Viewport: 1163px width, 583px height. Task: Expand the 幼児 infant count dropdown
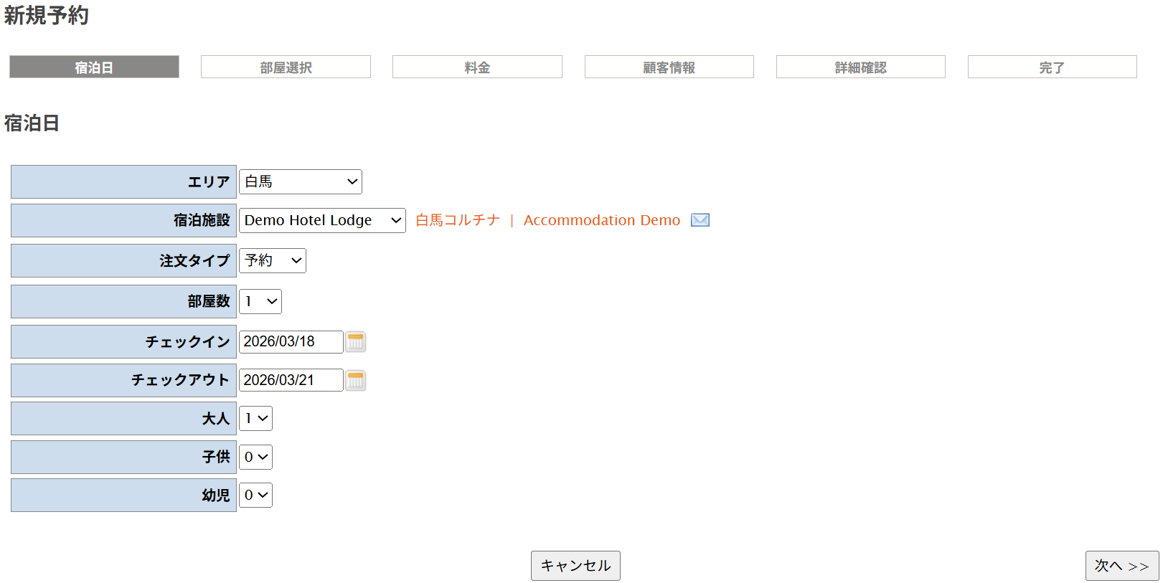click(255, 496)
